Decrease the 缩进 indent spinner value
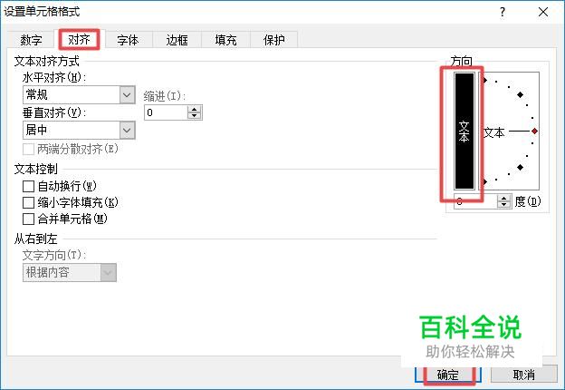This screenshot has height=390, width=565. pos(194,116)
